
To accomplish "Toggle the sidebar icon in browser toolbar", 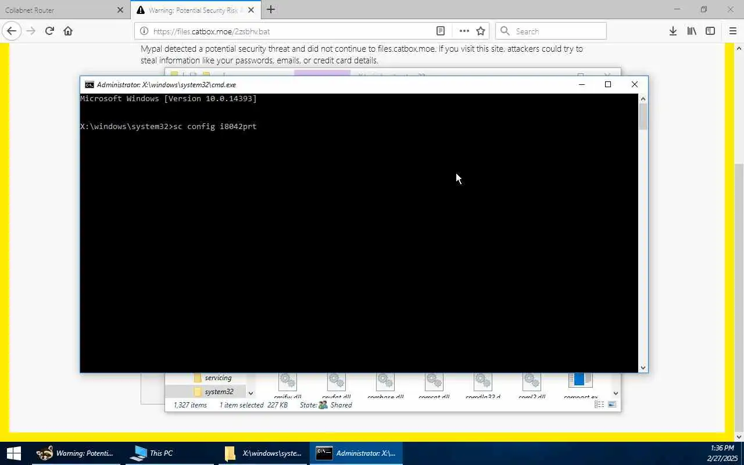I will 710,31.
